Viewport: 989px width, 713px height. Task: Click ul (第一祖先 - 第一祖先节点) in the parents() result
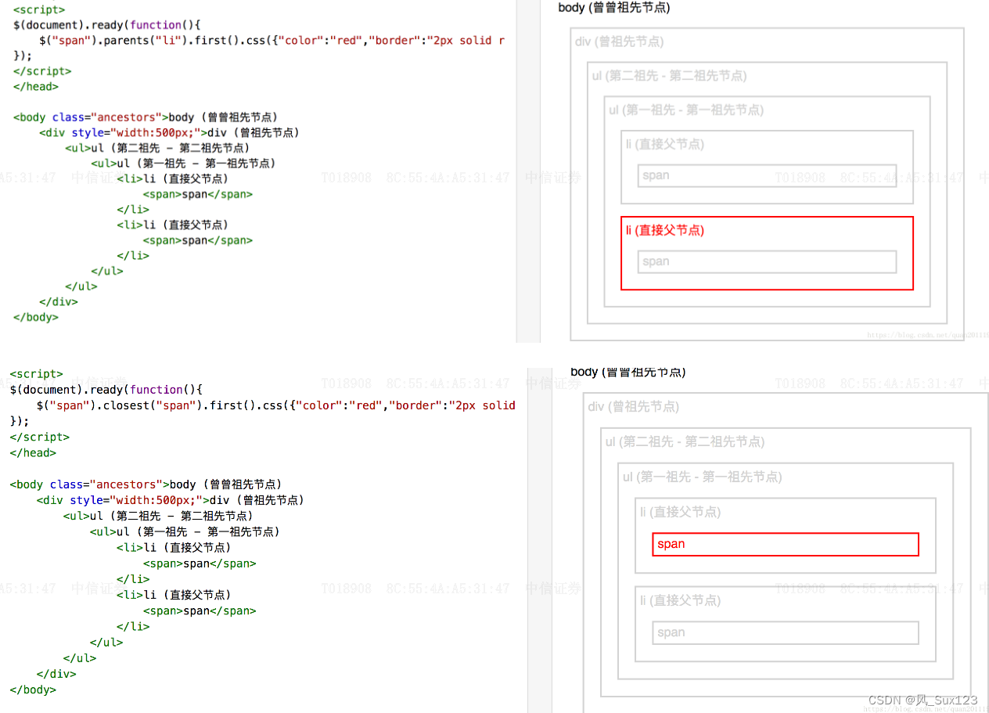coord(686,110)
